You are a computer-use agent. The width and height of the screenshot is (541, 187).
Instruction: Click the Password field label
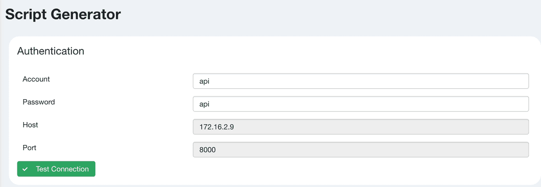(39, 102)
